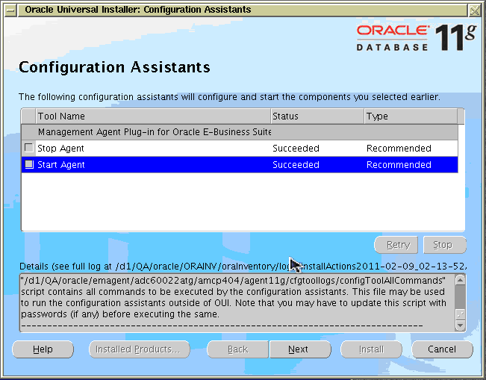
Task: Click Succeeded status of Stop Agent
Action: coord(296,149)
